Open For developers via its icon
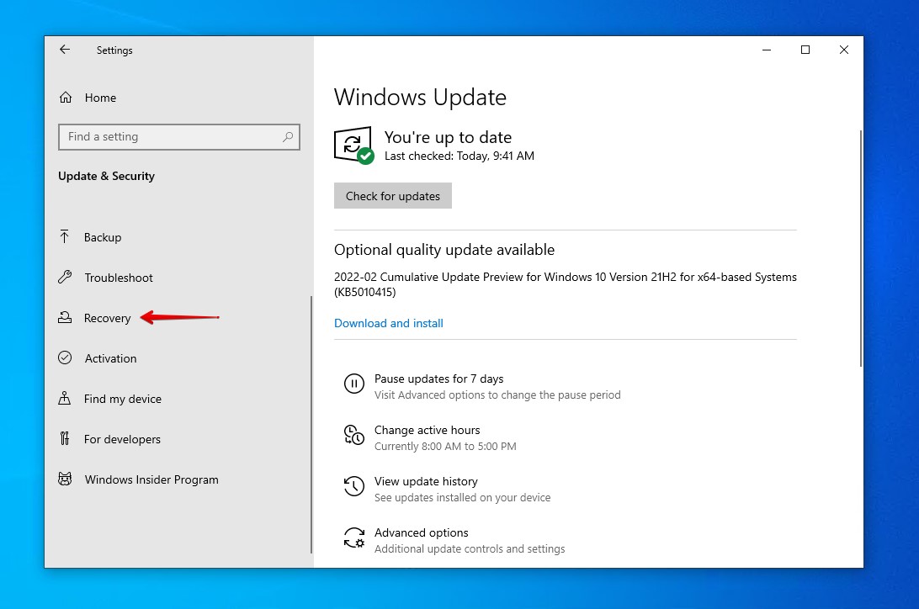919x609 pixels. 66,439
